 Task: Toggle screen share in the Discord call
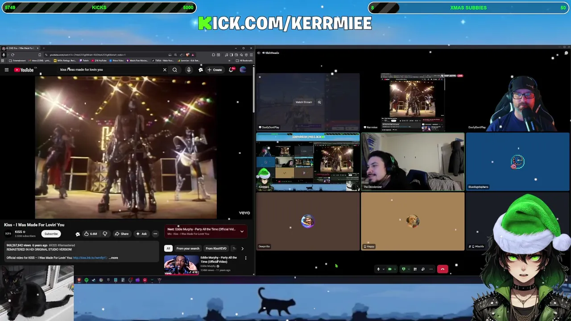click(404, 269)
